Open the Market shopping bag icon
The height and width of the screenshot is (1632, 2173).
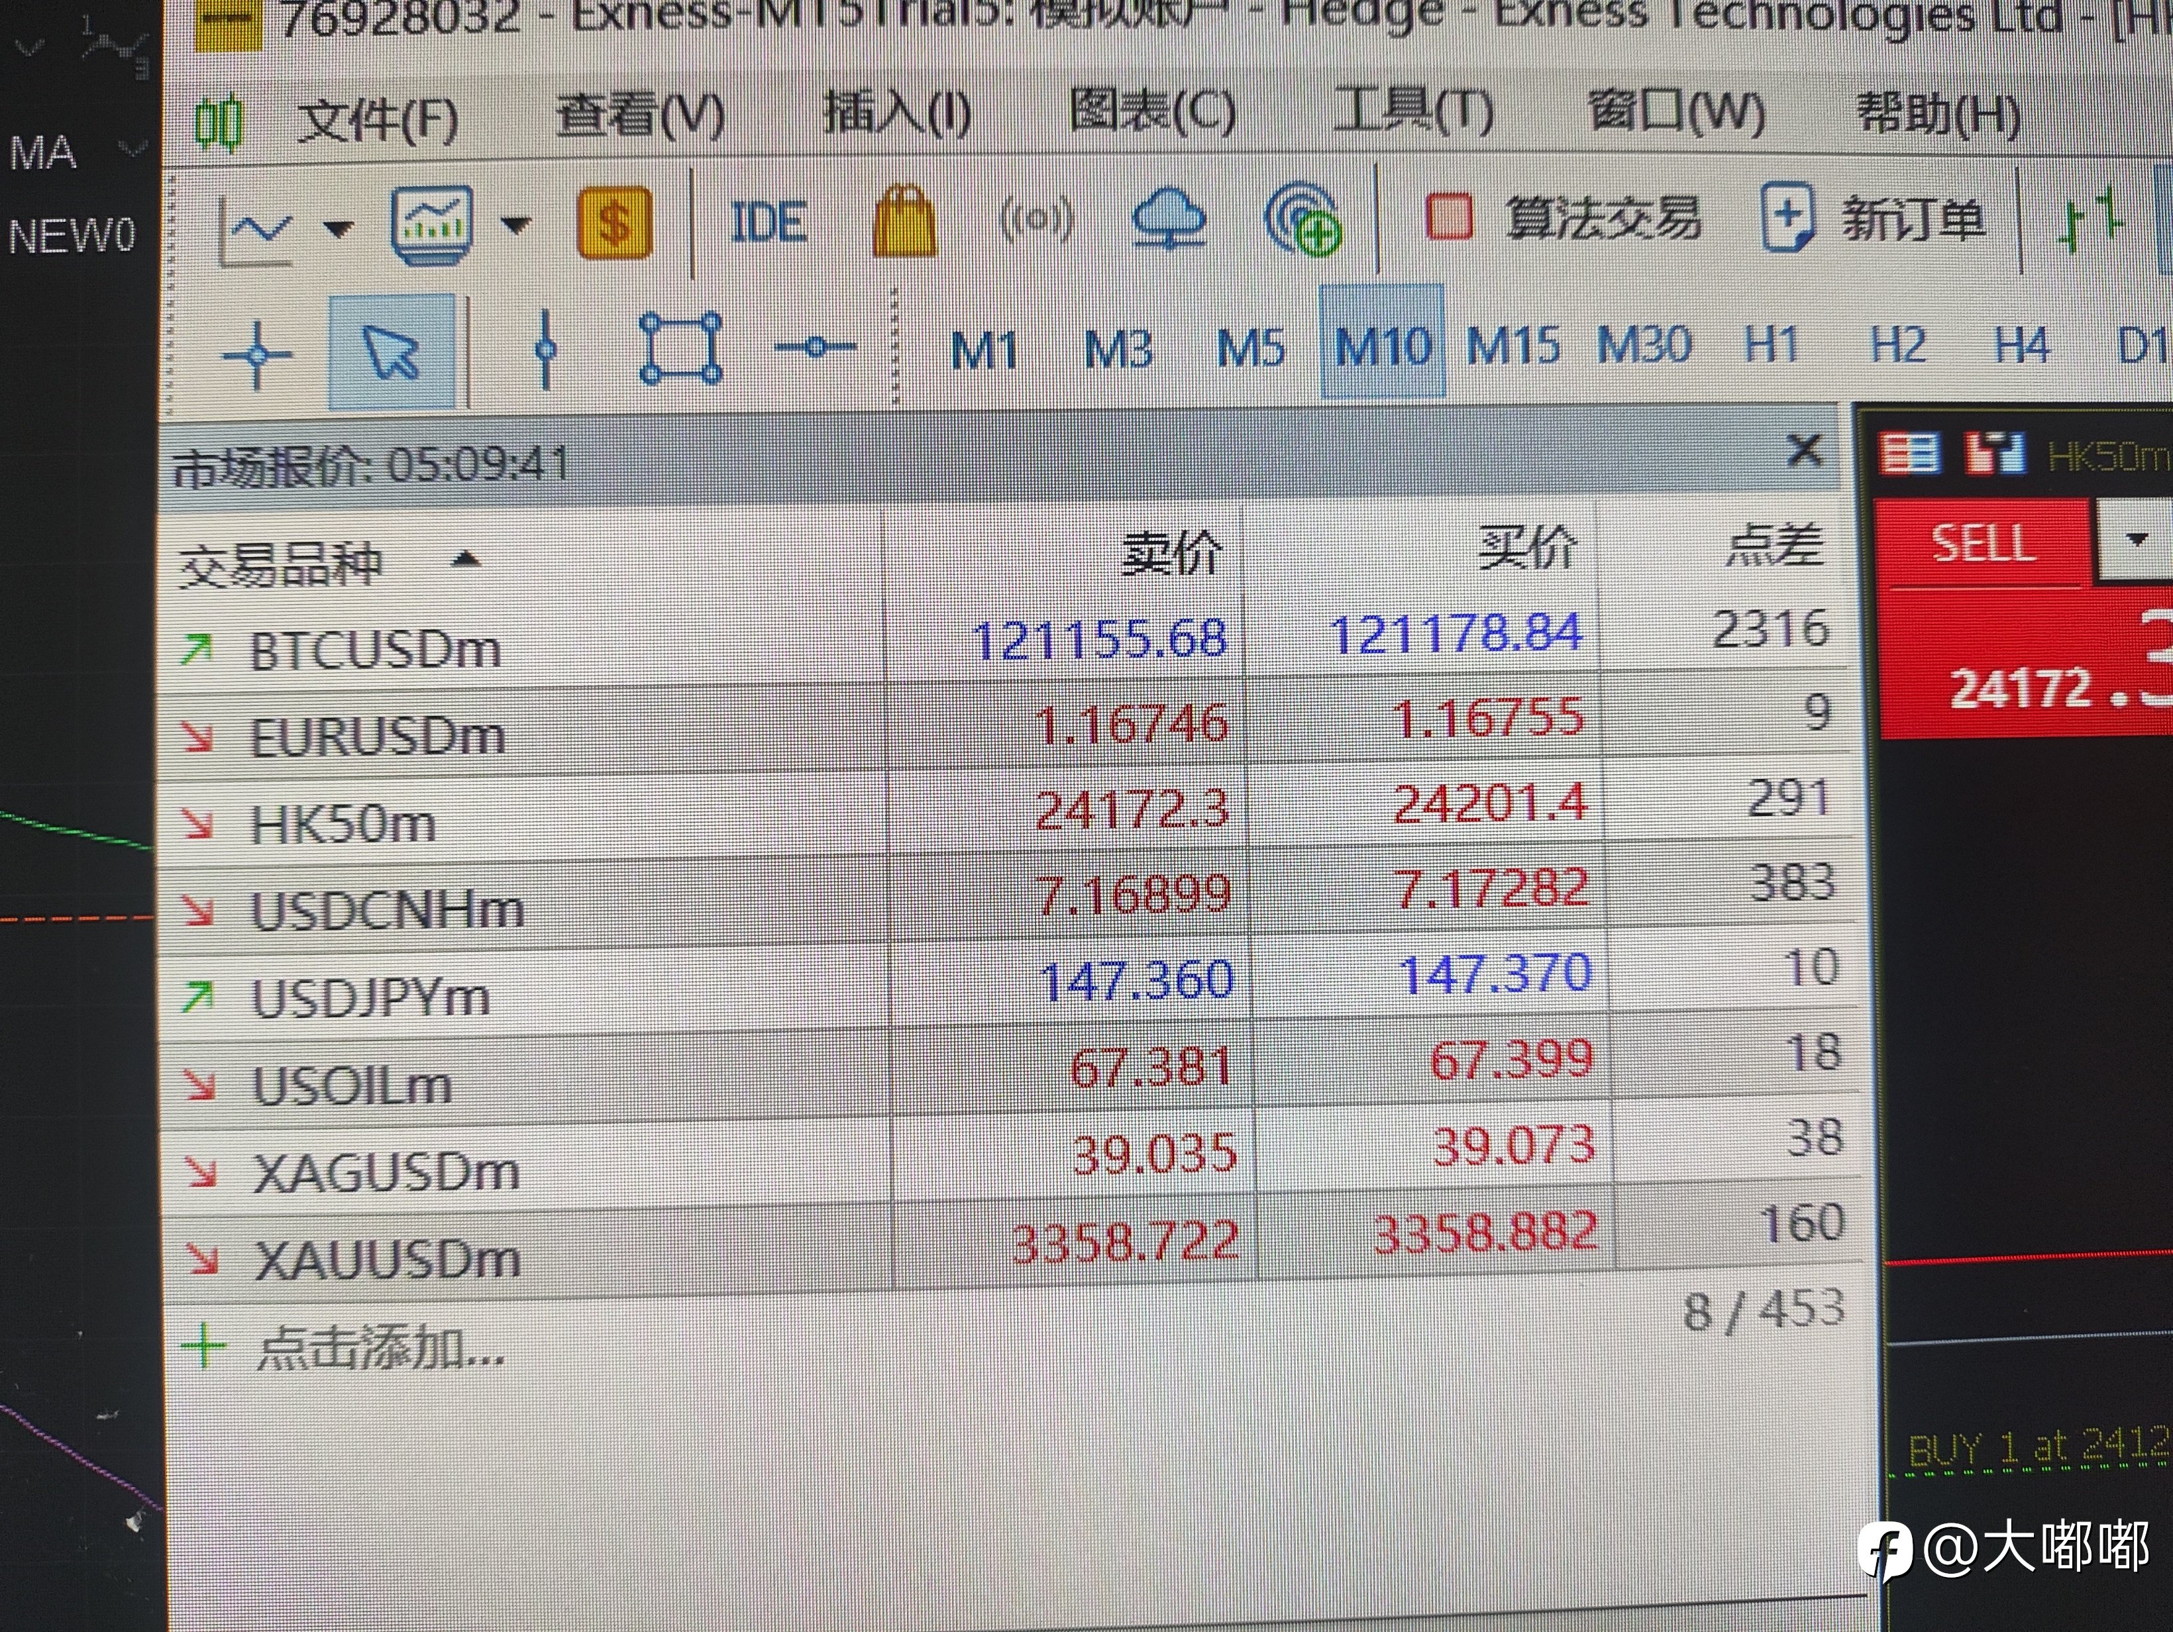904,221
